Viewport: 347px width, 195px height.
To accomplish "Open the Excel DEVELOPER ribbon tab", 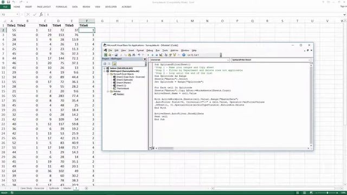I will pyautogui.click(x=111, y=7).
